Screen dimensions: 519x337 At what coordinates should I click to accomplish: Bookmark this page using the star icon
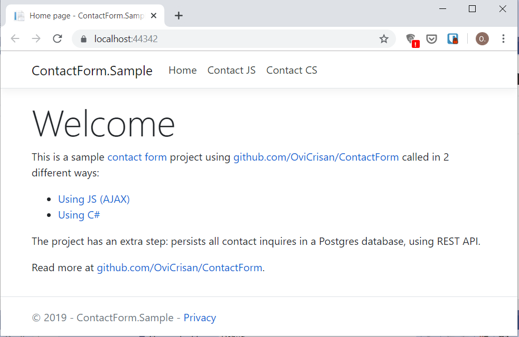pos(384,38)
